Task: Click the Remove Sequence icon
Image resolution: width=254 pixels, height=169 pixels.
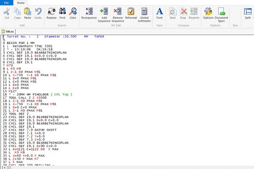Action: click(x=118, y=13)
